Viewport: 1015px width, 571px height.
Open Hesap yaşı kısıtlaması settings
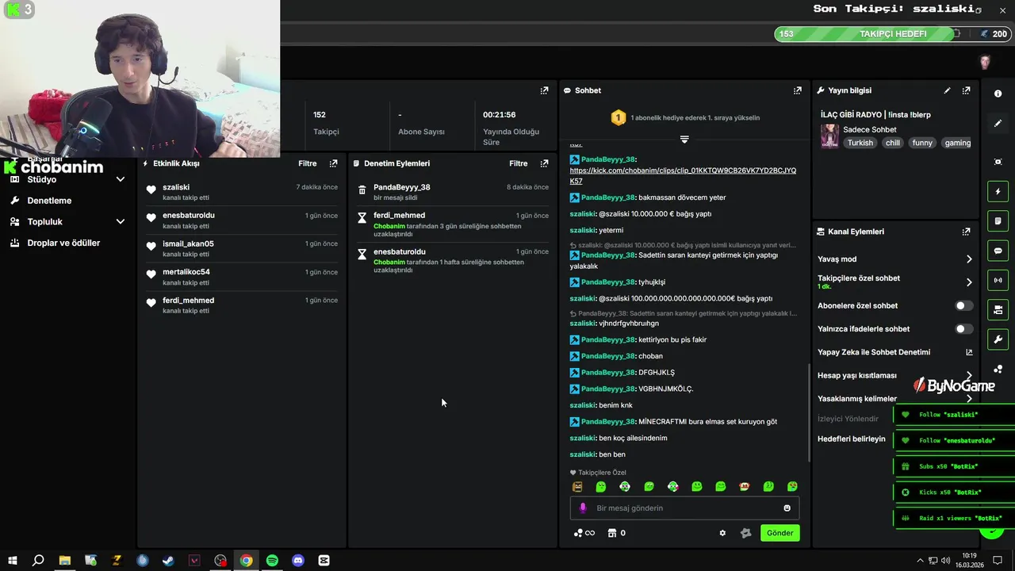click(x=894, y=376)
